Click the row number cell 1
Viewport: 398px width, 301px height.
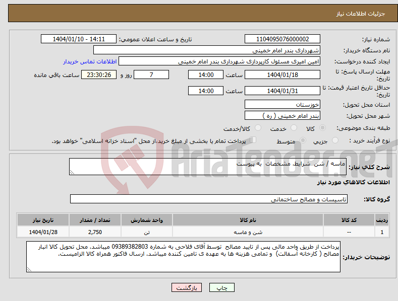coord(382,232)
